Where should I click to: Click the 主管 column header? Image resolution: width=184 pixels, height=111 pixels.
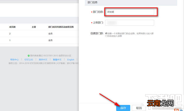click(34, 27)
